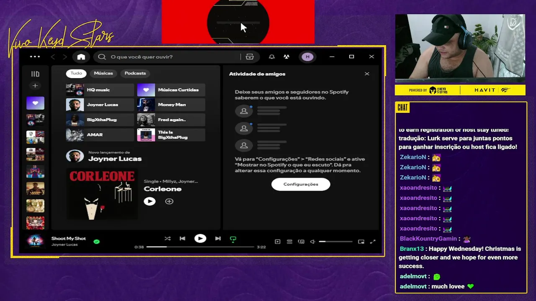Close the Atividade de amigos panel

pyautogui.click(x=367, y=74)
